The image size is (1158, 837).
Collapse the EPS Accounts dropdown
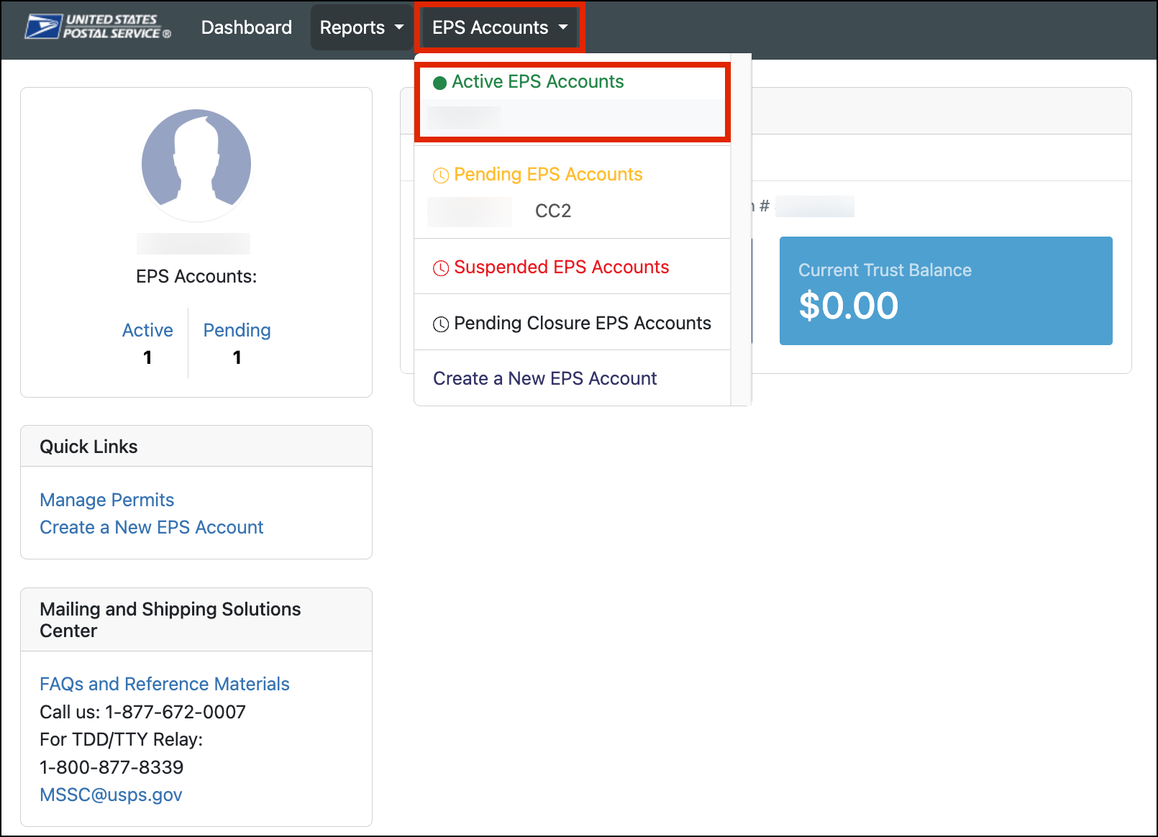coord(500,27)
